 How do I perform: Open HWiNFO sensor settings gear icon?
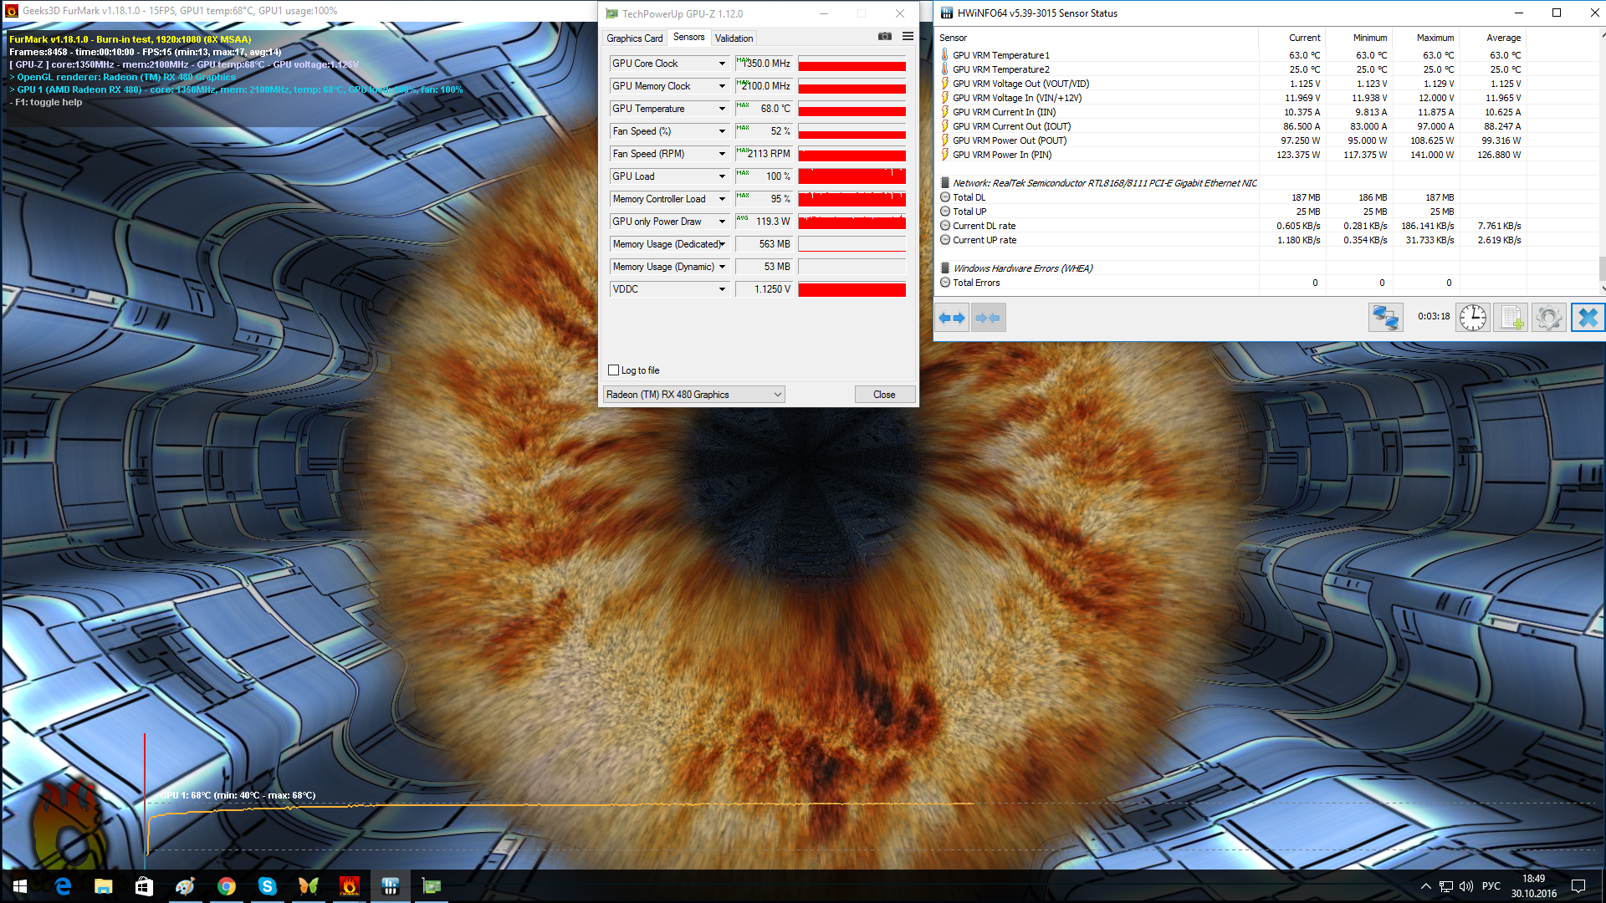1548,318
